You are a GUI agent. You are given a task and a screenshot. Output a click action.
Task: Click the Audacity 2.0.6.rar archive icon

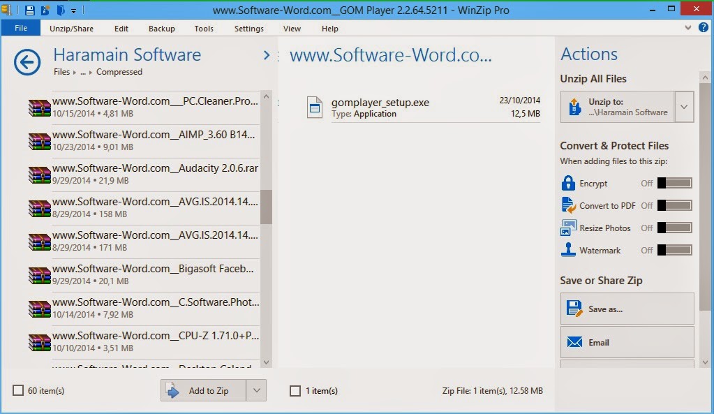[40, 175]
